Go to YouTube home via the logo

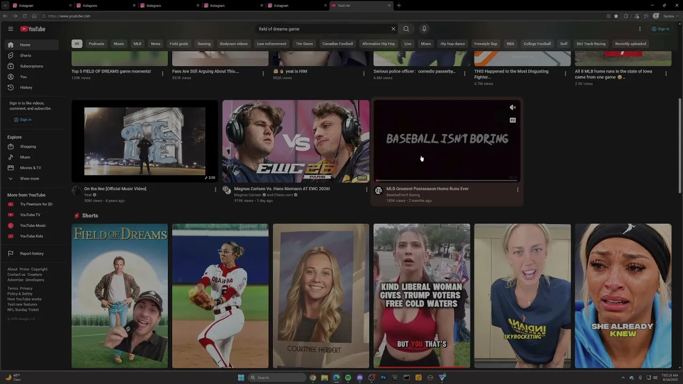point(33,29)
